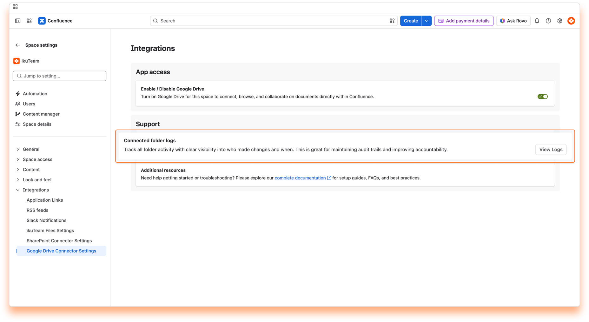Click the ikuTeam space logo
The width and height of the screenshot is (589, 322).
click(x=17, y=61)
